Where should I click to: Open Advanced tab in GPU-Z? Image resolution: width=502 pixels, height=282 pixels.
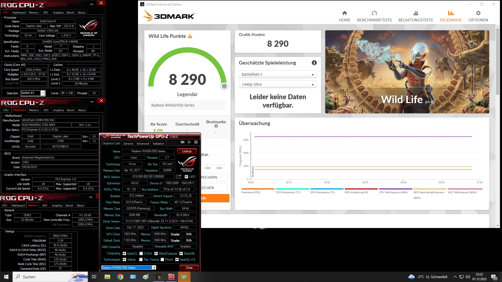pos(143,144)
